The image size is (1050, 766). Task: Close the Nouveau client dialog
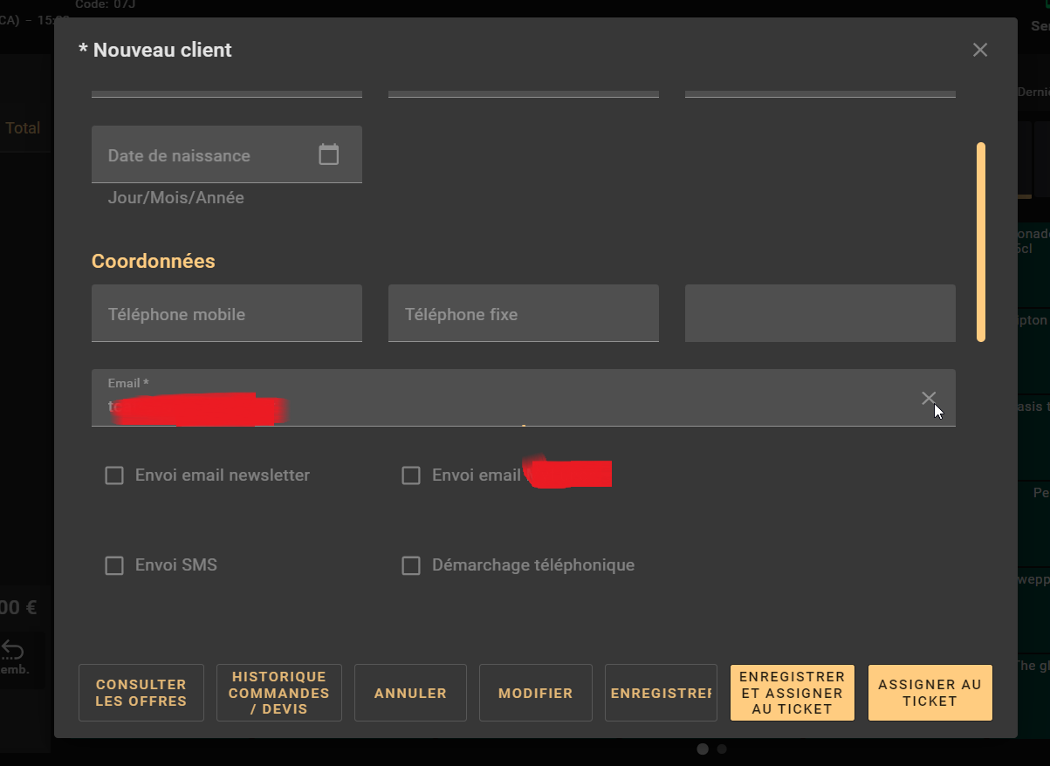pyautogui.click(x=979, y=50)
